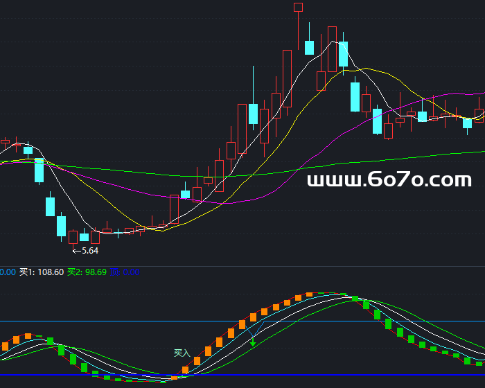Click the blue 顶: 0.00 indicator label
The width and height of the screenshot is (485, 388).
click(x=125, y=273)
